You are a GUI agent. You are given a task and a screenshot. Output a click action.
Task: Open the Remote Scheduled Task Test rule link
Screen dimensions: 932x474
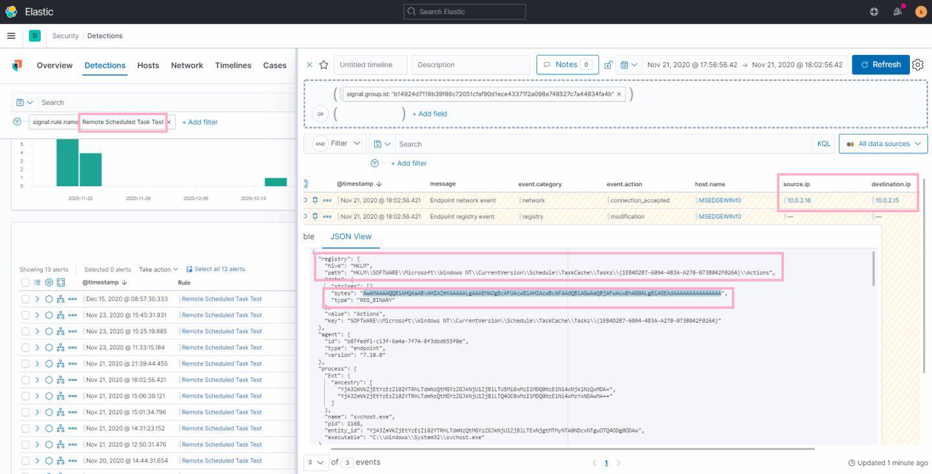[222, 299]
